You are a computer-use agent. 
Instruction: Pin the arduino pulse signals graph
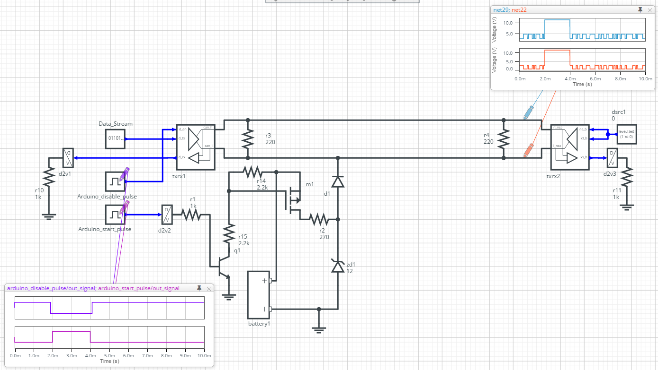point(199,288)
